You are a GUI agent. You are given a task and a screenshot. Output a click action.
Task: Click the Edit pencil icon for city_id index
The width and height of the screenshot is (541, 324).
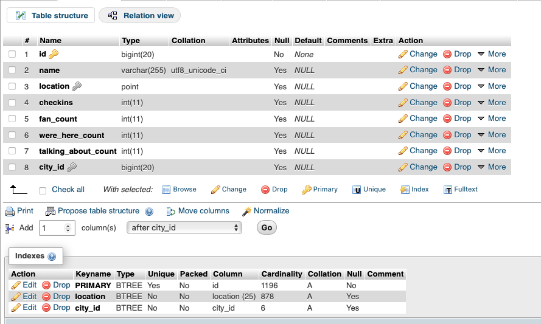click(16, 308)
